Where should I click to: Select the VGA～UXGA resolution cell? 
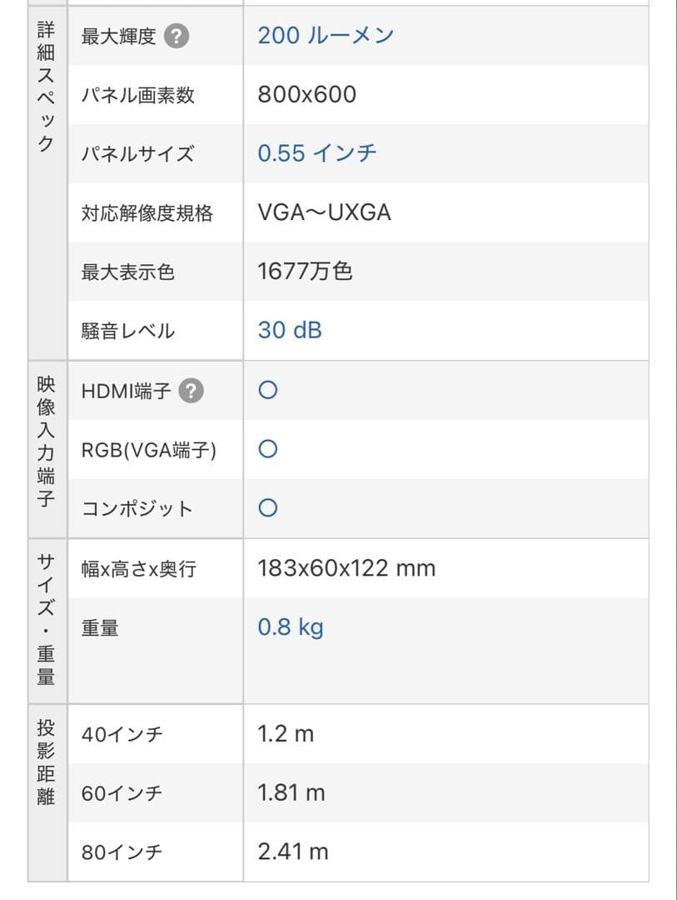tap(326, 212)
